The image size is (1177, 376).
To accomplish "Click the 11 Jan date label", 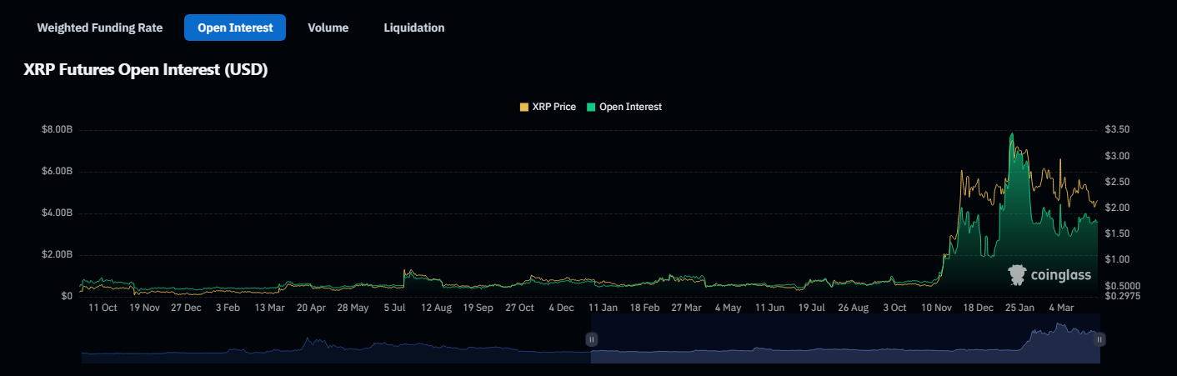I will [x=603, y=308].
